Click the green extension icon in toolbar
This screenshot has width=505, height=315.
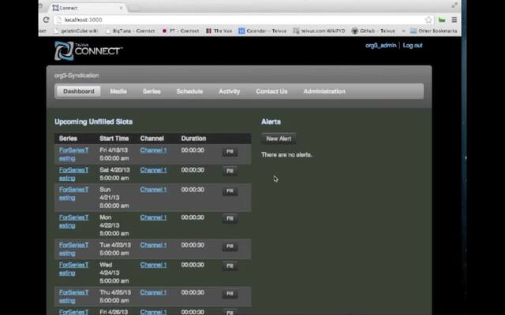(442, 20)
